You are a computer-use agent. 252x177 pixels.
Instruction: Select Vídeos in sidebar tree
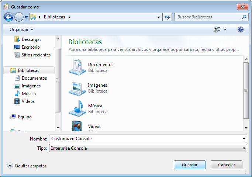pyautogui.click(x=28, y=101)
